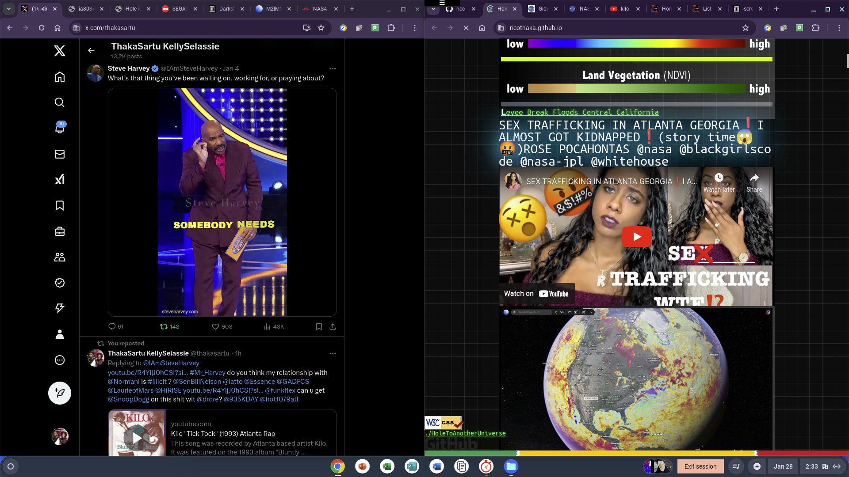Open More circle menu in X sidebar
This screenshot has height=477, width=849.
point(60,360)
